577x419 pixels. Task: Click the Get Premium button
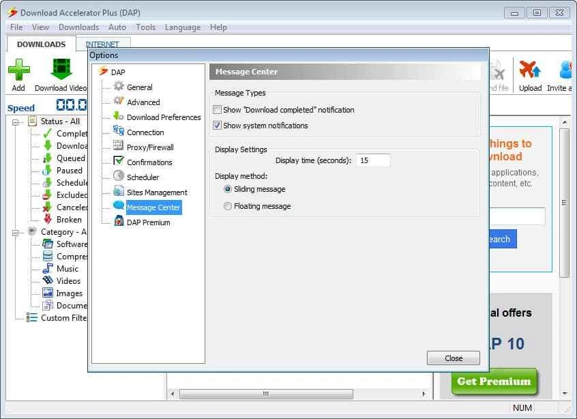point(494,381)
